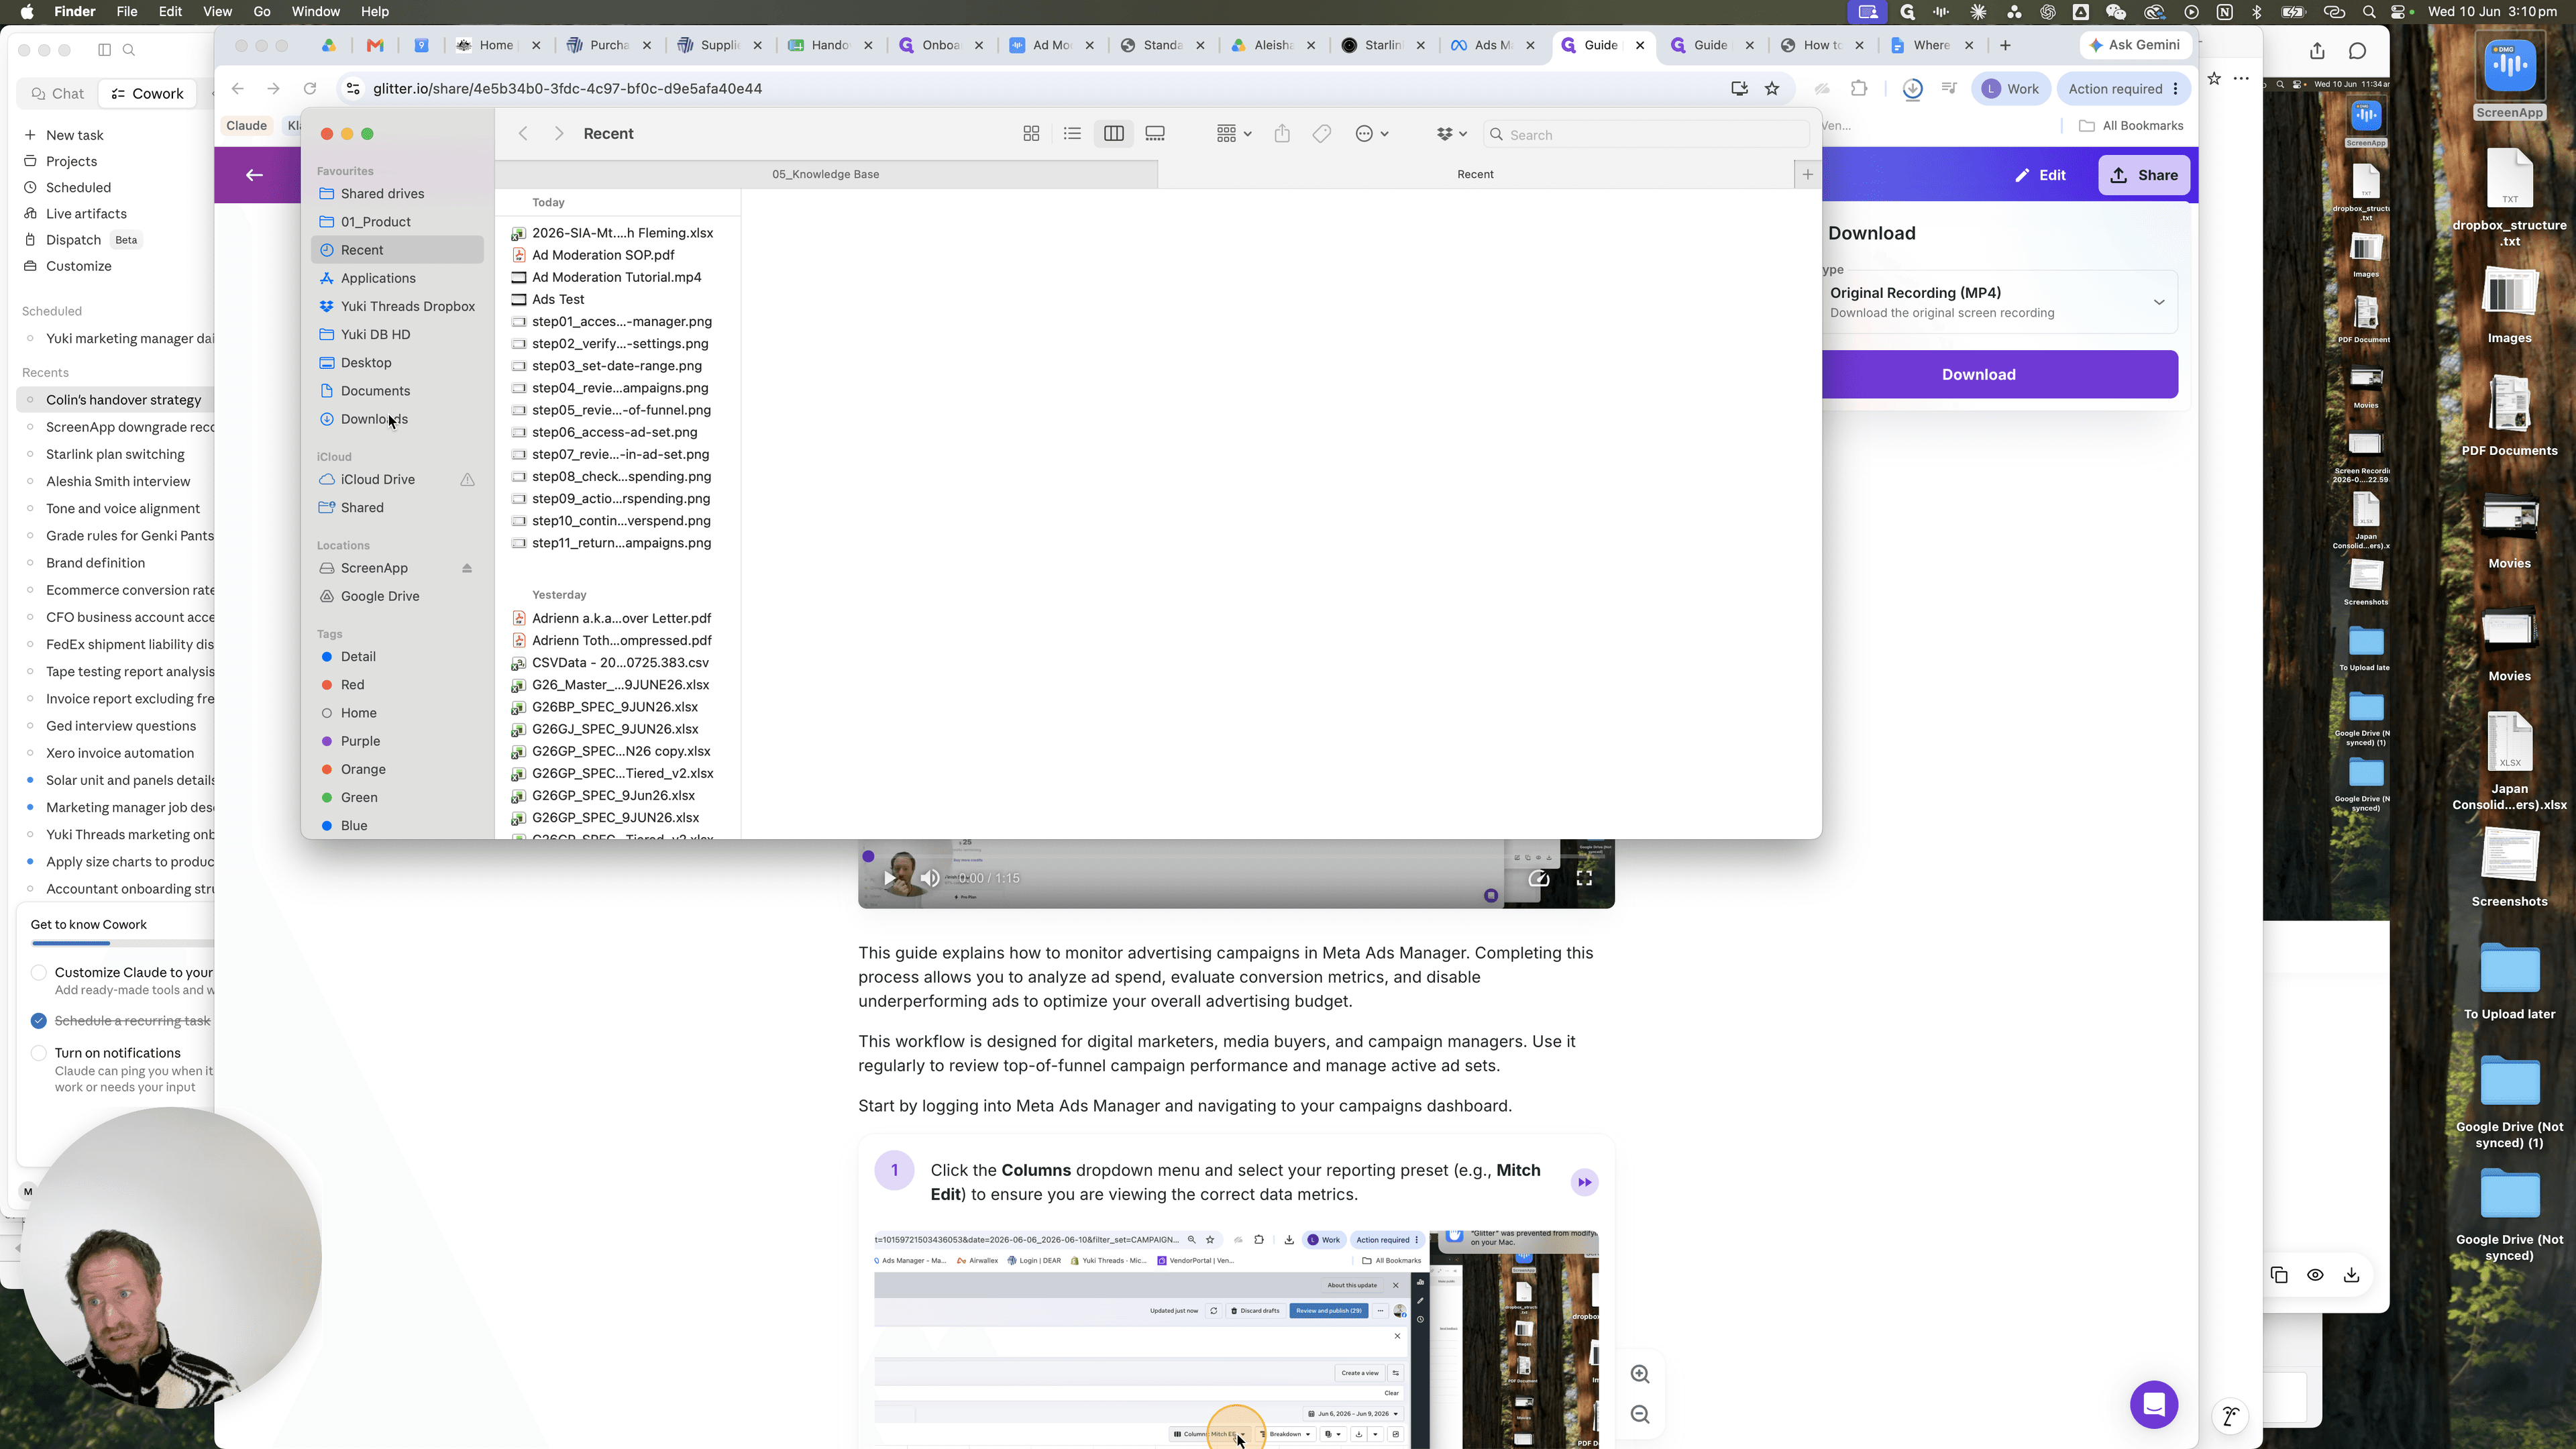Zoom in on the guide screenshot
This screenshot has height=1449, width=2576.
[x=1640, y=1374]
